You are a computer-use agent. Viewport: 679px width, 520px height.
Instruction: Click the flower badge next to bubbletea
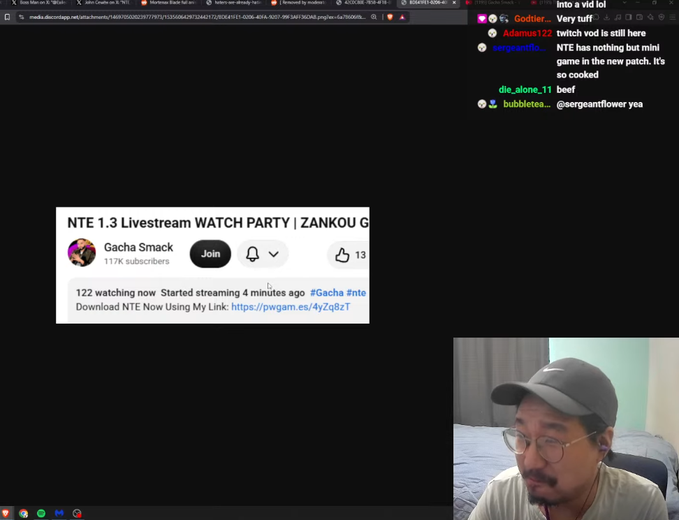[492, 104]
